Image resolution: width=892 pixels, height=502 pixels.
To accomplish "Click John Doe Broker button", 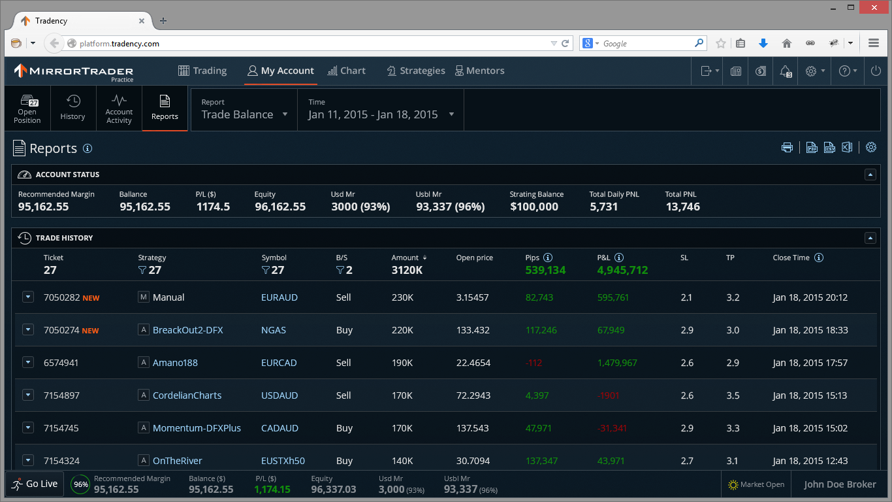I will 839,484.
